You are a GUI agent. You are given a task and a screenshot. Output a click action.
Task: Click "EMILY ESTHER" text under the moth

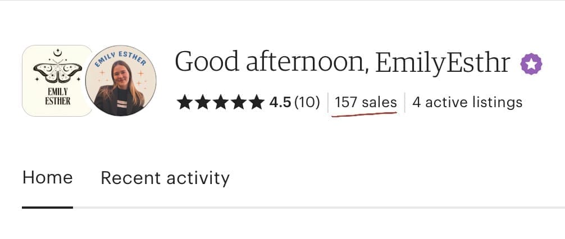[57, 95]
